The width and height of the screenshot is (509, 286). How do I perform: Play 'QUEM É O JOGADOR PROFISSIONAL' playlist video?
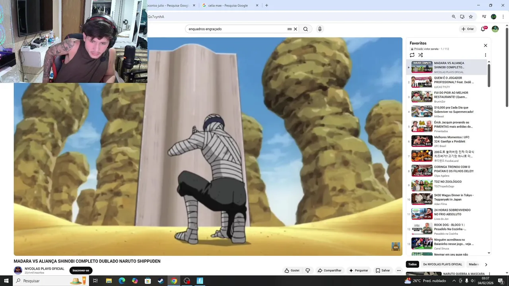(x=447, y=82)
